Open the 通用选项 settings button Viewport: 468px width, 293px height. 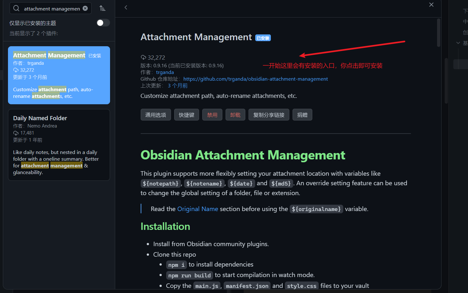tap(156, 115)
